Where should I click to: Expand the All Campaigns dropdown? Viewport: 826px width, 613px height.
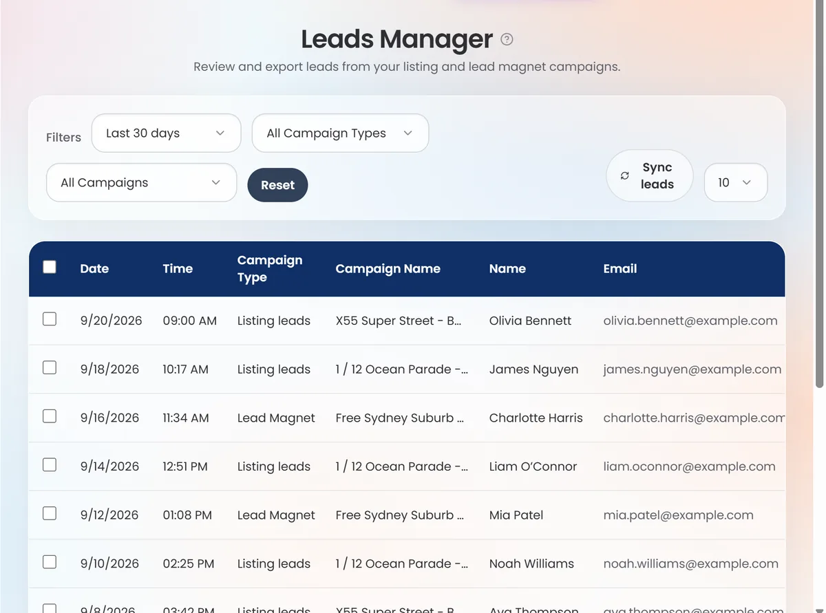tap(141, 182)
